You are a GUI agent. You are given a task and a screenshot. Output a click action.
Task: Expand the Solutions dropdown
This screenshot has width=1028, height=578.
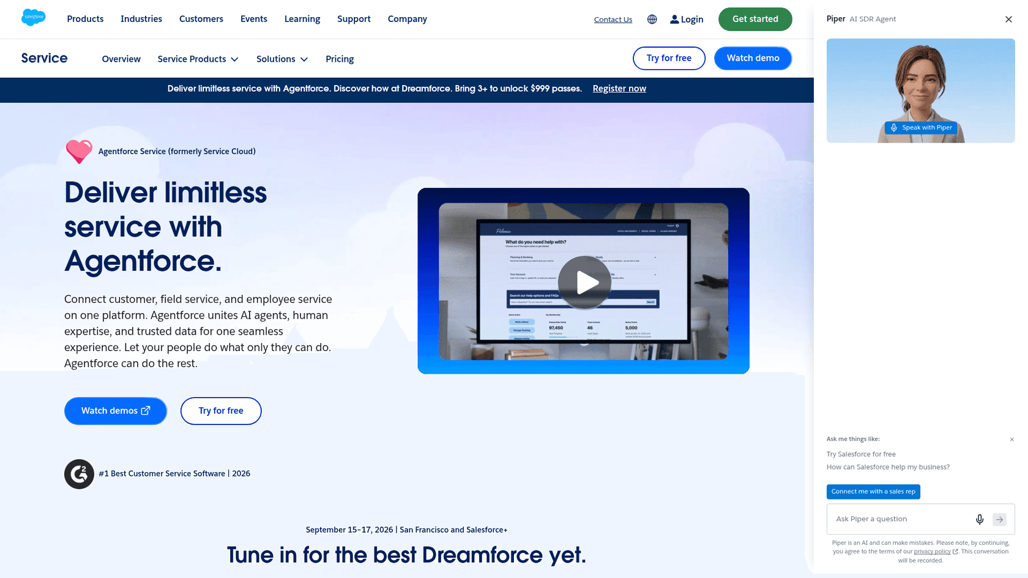(282, 59)
